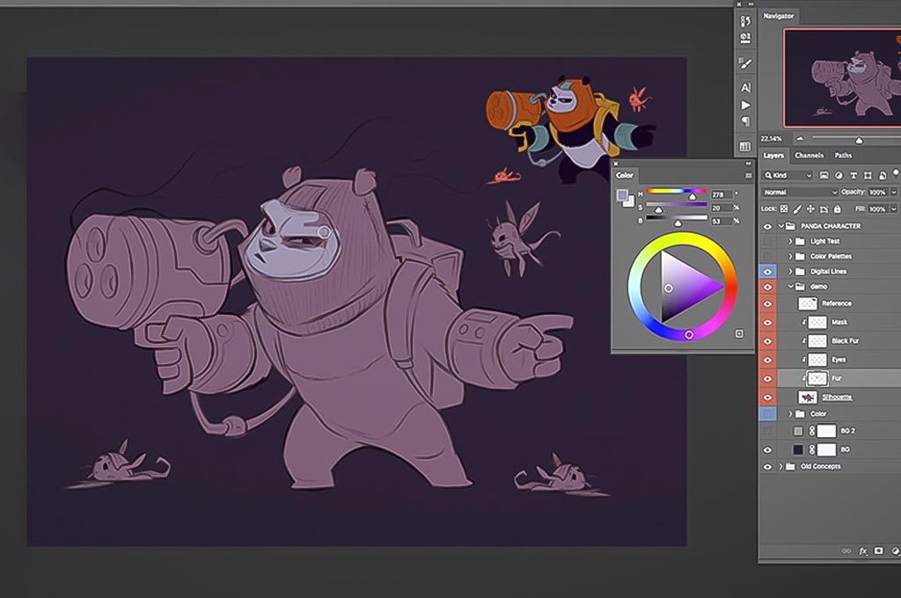Click the link layers icon at panel bottom
The image size is (901, 598).
pos(846,551)
